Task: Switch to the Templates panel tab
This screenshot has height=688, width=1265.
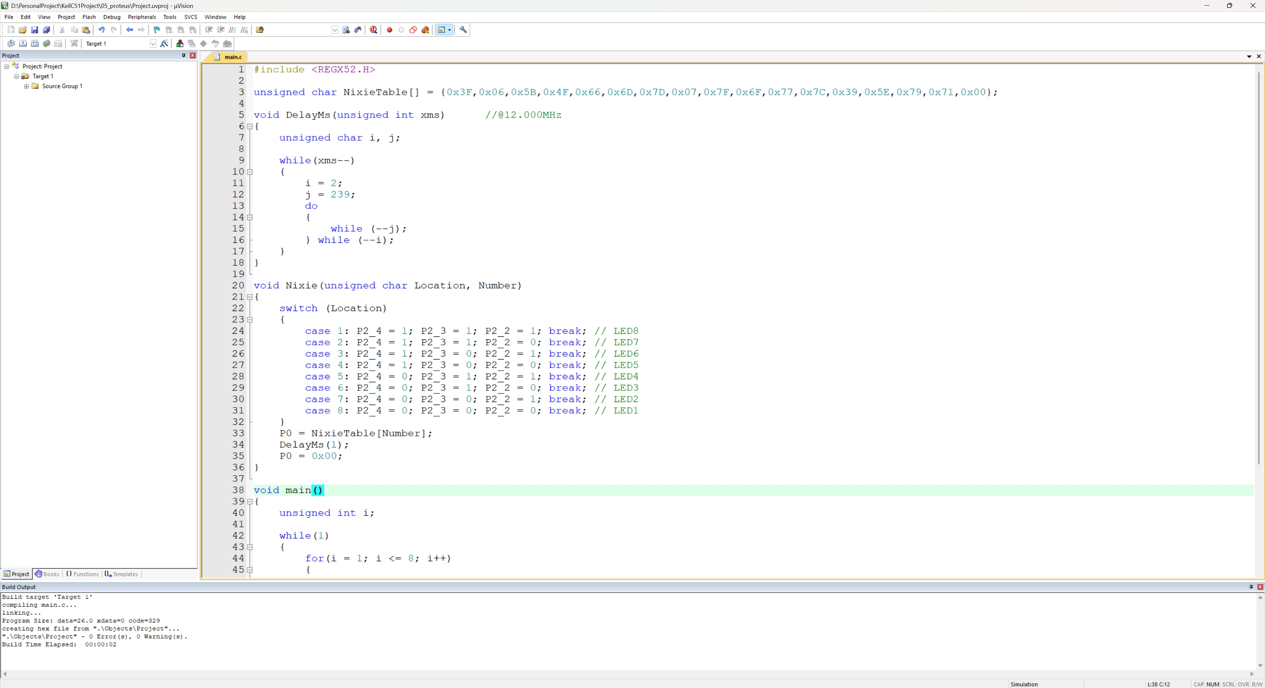Action: (121, 574)
